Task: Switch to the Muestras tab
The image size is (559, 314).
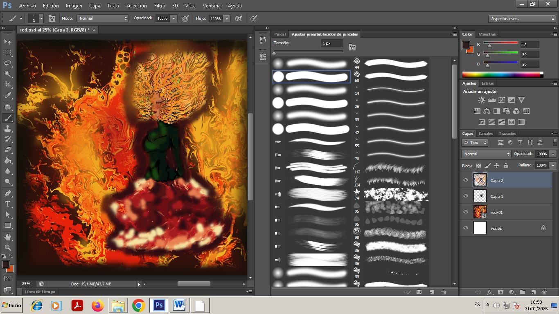Action: (487, 34)
